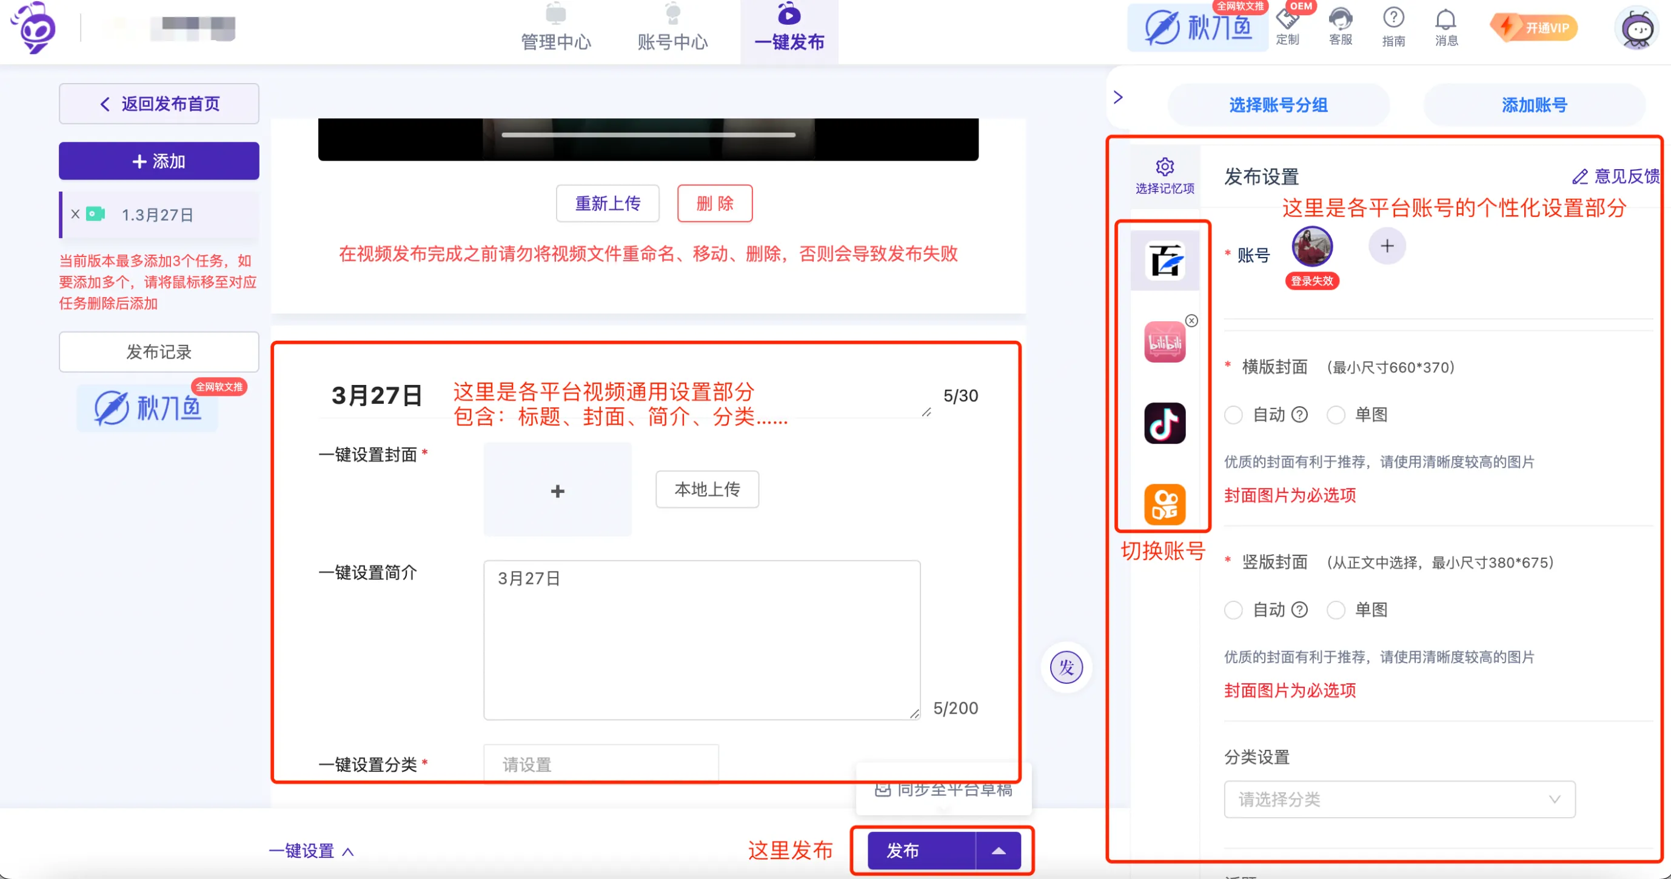
Task: Open the 选择记忆项 gear icon
Action: click(x=1164, y=167)
